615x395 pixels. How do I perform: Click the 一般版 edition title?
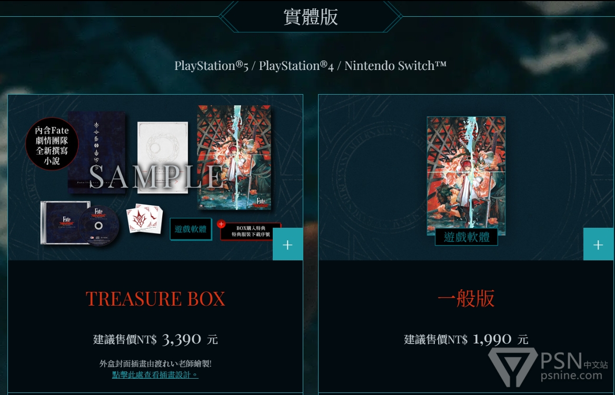point(466,299)
